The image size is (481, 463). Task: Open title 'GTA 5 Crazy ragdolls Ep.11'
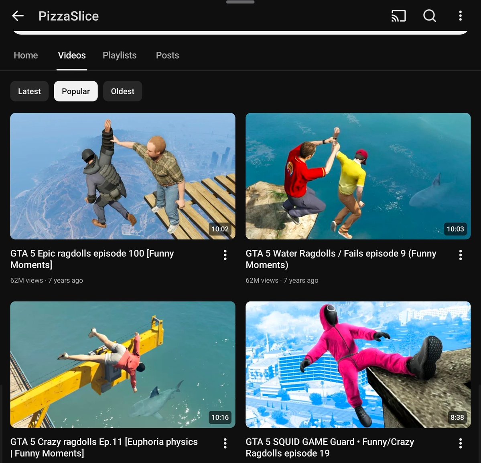click(x=104, y=447)
